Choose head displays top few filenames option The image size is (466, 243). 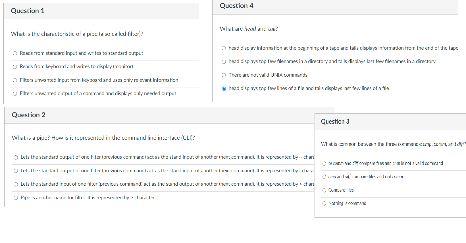(224, 62)
